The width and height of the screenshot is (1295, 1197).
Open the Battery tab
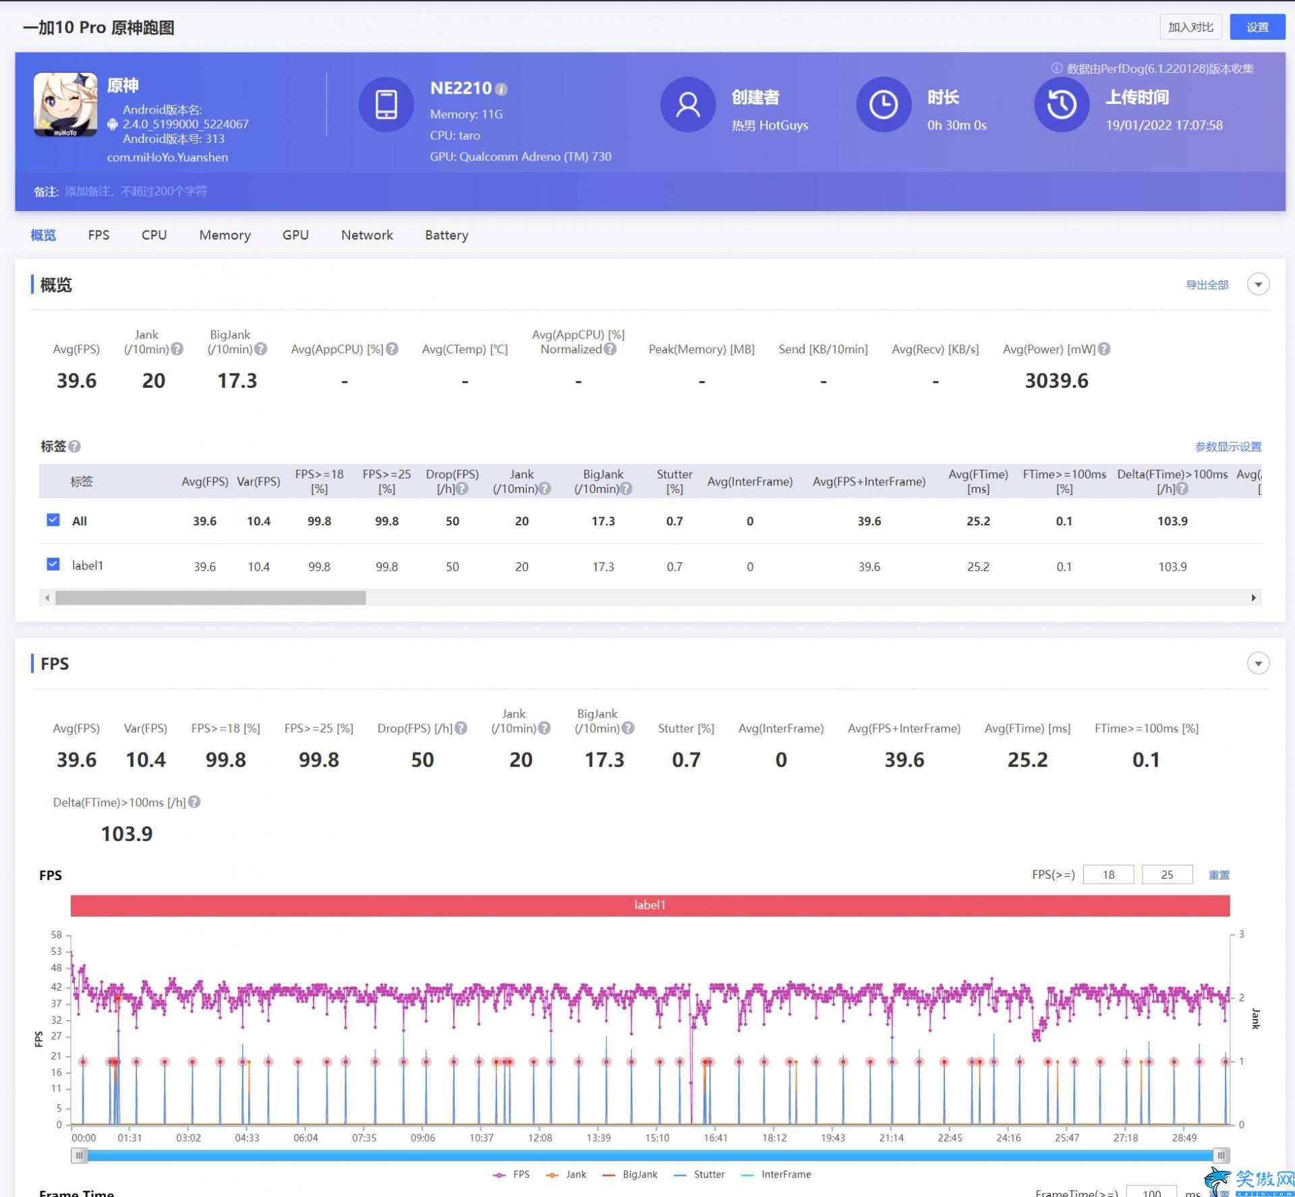[447, 235]
